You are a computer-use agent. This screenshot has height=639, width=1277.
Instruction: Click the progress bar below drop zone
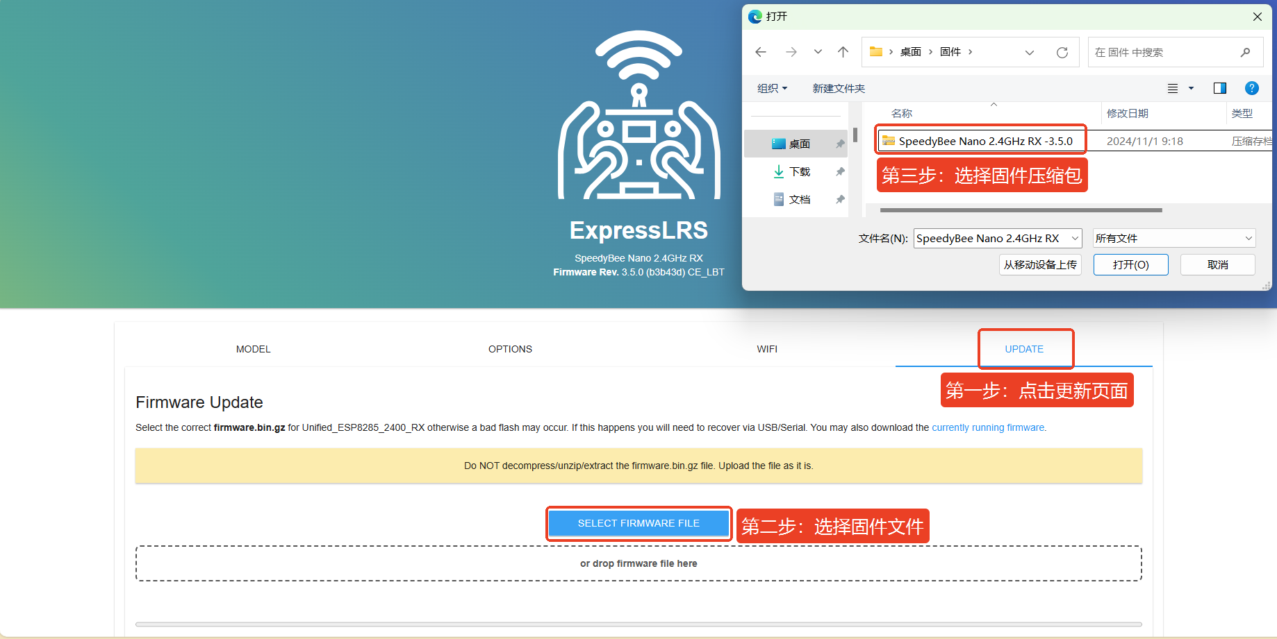(638, 624)
